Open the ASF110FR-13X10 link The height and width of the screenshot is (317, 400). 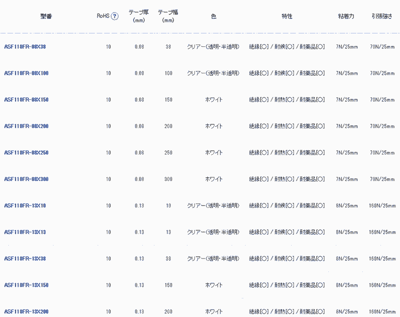[x=25, y=206]
